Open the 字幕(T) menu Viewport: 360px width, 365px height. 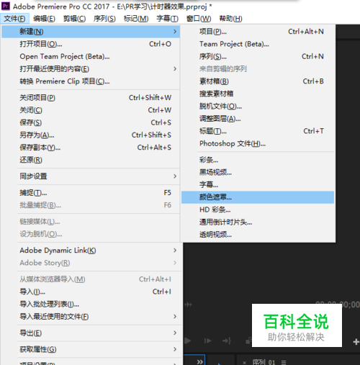[x=167, y=19]
